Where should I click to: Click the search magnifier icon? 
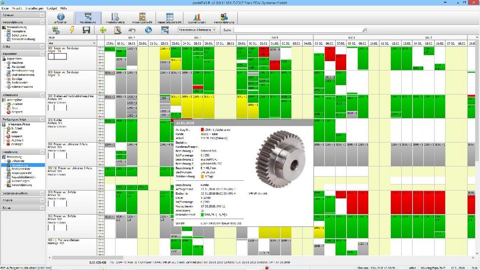(x=364, y=30)
